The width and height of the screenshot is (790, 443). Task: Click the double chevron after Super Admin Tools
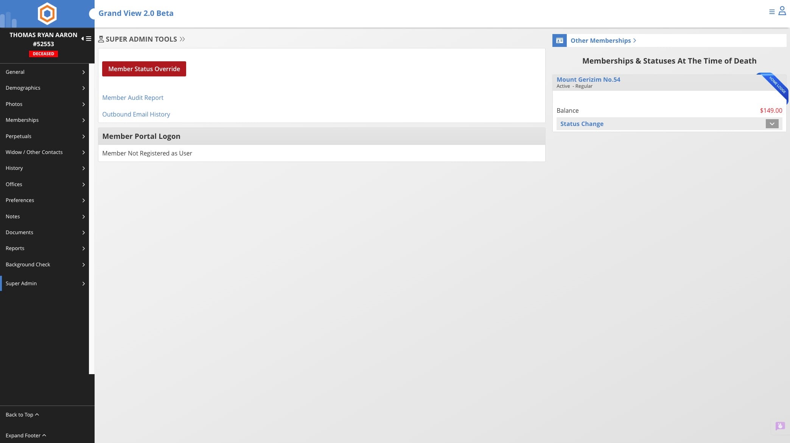click(182, 39)
